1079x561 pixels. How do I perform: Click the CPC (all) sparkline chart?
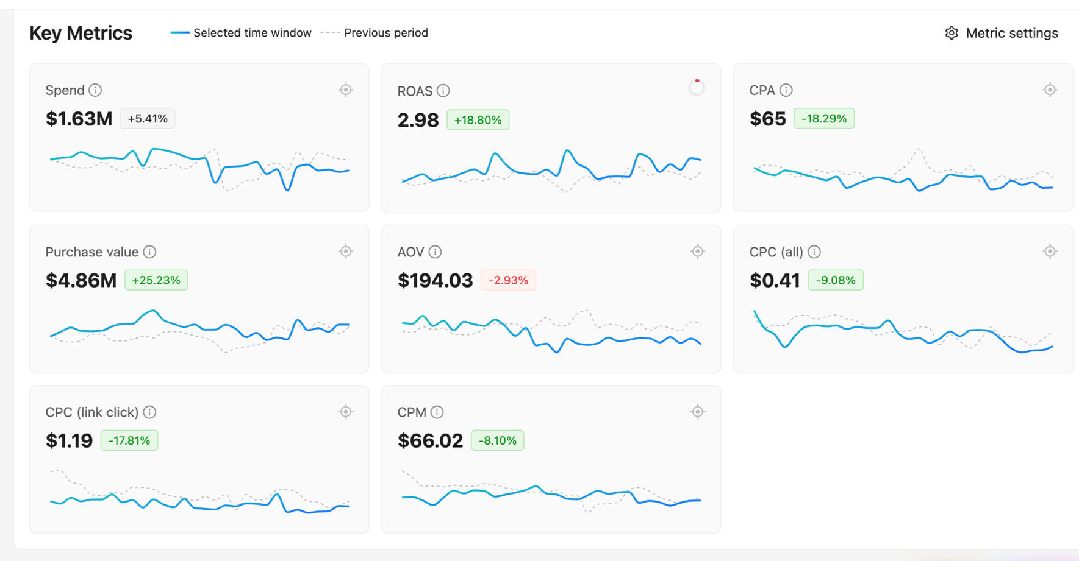pos(903,331)
